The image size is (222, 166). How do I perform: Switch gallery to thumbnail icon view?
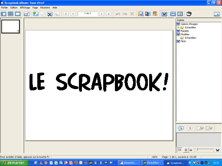coord(180,150)
